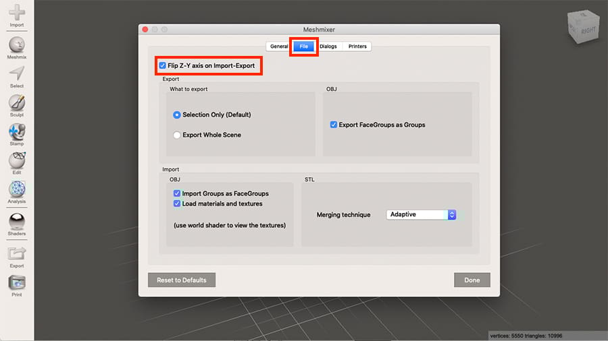Open the Import tool in sidebar

[x=17, y=15]
